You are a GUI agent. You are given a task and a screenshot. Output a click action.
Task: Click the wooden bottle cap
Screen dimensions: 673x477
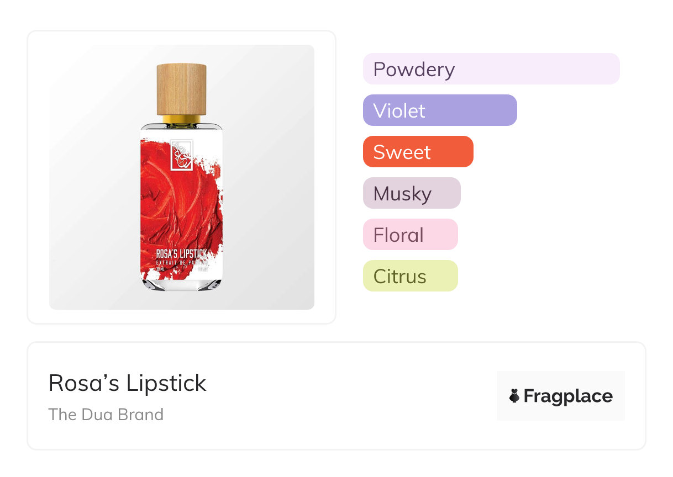pos(181,88)
